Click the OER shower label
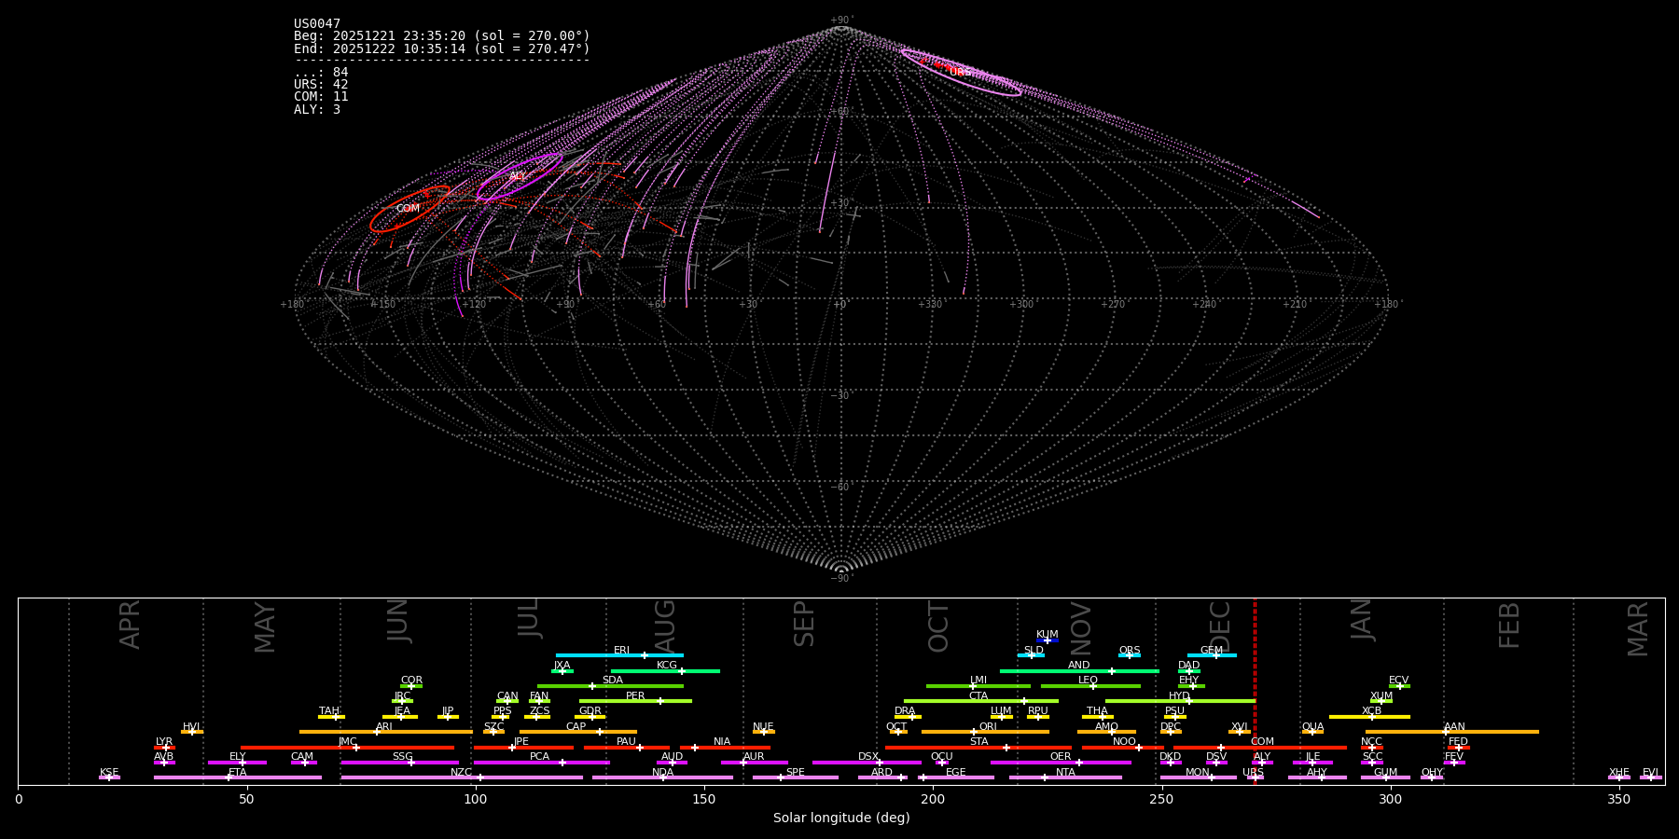This screenshot has width=1679, height=839. pos(1062,757)
